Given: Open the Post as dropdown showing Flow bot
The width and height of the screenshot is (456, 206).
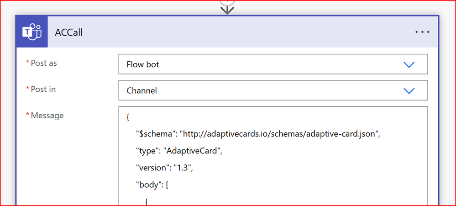Looking at the screenshot, I should (273, 64).
